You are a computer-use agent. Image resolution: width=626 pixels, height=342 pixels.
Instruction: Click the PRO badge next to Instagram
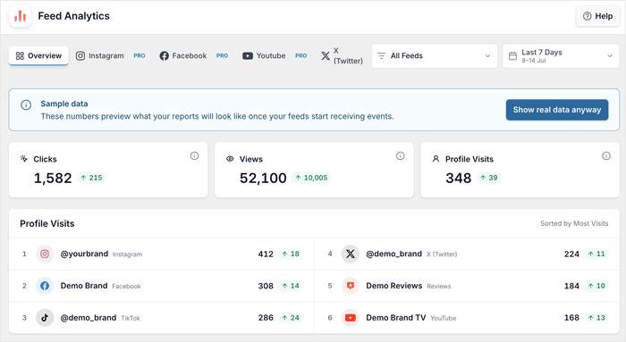click(x=140, y=55)
